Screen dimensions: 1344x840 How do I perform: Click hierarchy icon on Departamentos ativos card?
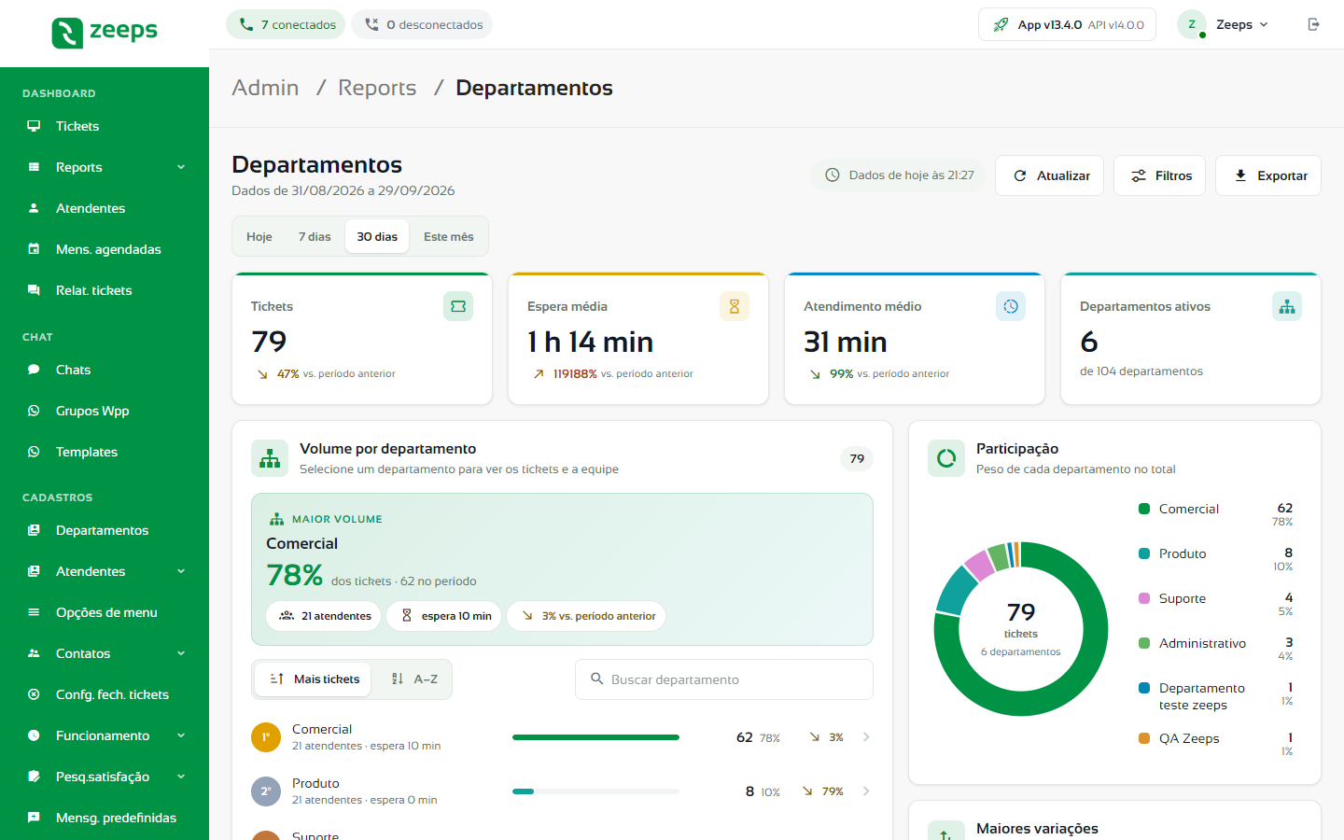click(x=1287, y=306)
